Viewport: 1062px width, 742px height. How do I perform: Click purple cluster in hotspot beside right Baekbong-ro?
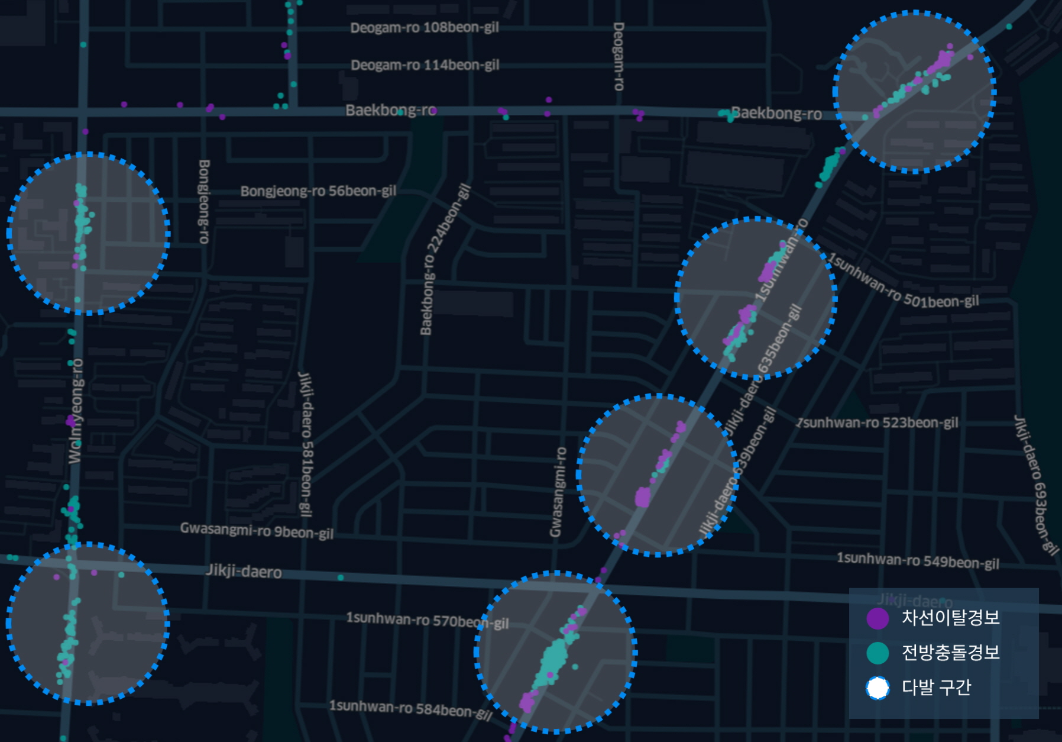point(941,61)
